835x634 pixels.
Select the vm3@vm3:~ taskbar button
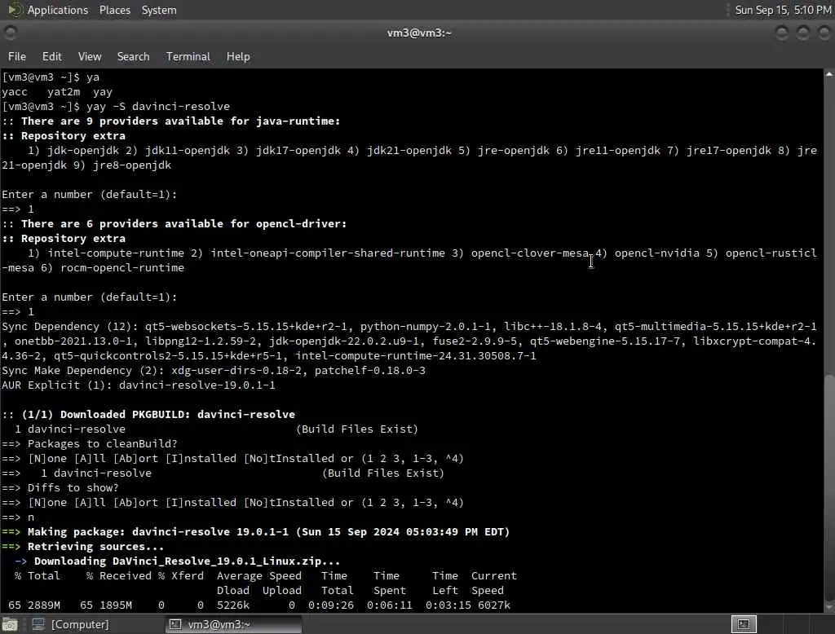[x=232, y=624]
